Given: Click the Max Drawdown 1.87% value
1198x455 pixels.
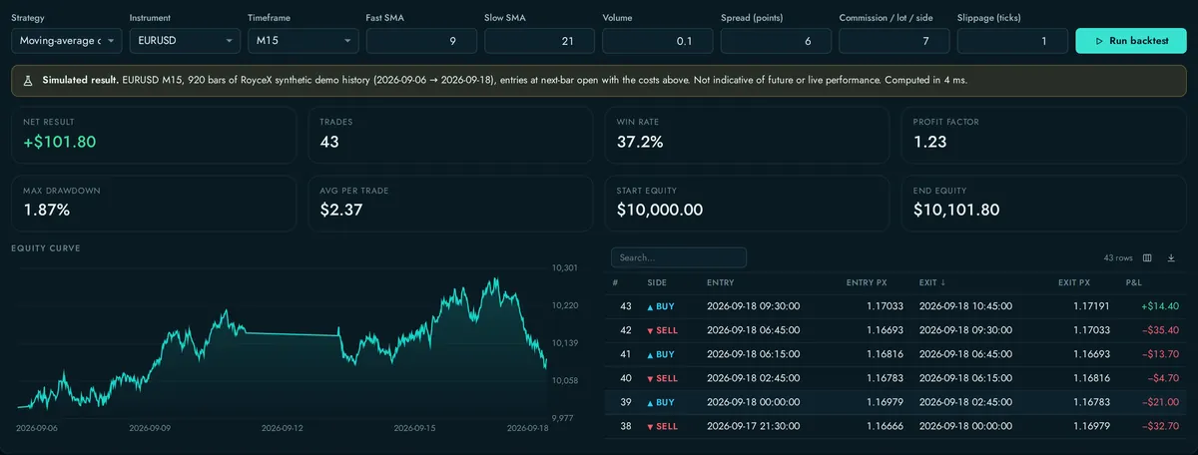Looking at the screenshot, I should pyautogui.click(x=46, y=210).
